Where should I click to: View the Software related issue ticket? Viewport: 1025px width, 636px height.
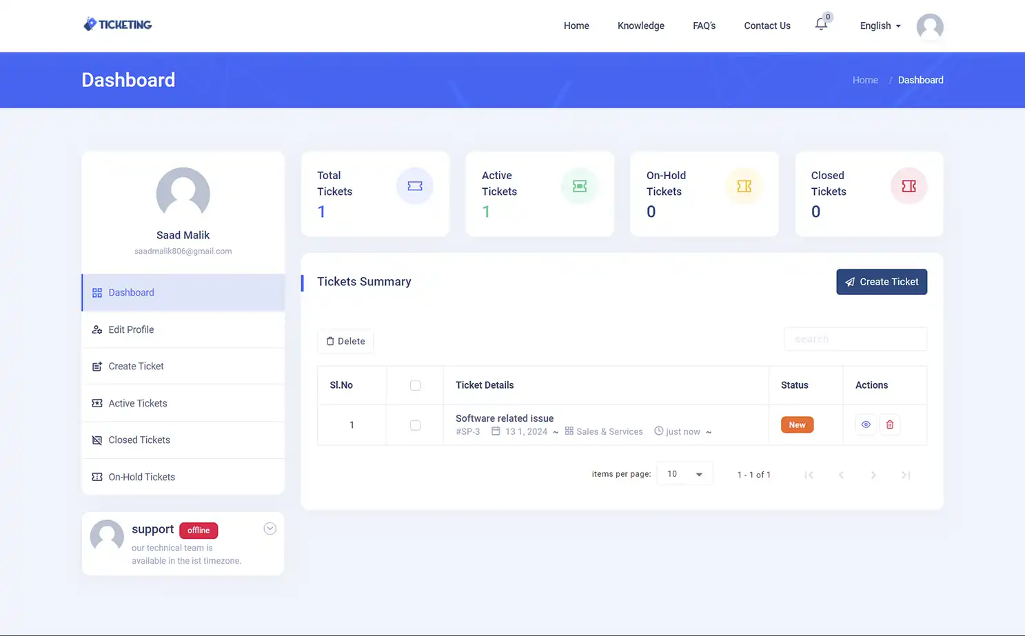(x=866, y=424)
